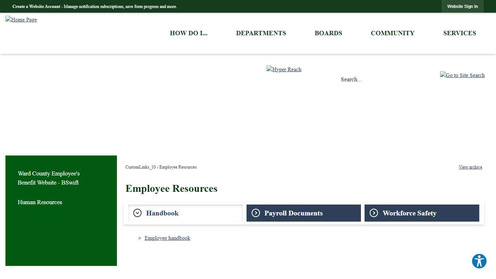
Task: Collapse the Handbook accordion section
Action: [x=162, y=213]
